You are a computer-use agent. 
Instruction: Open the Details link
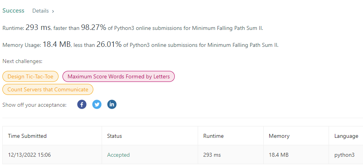(40, 11)
